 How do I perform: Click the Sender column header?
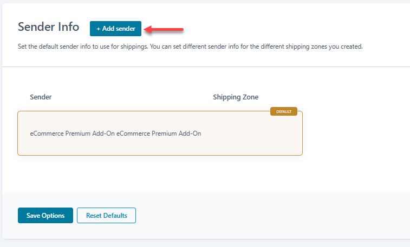click(x=41, y=97)
